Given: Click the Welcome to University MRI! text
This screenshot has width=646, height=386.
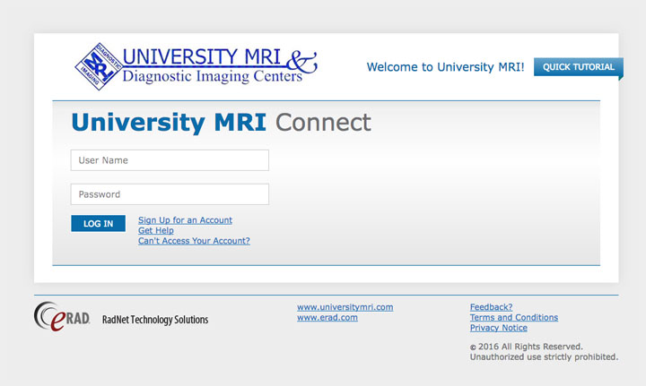Looking at the screenshot, I should (445, 67).
